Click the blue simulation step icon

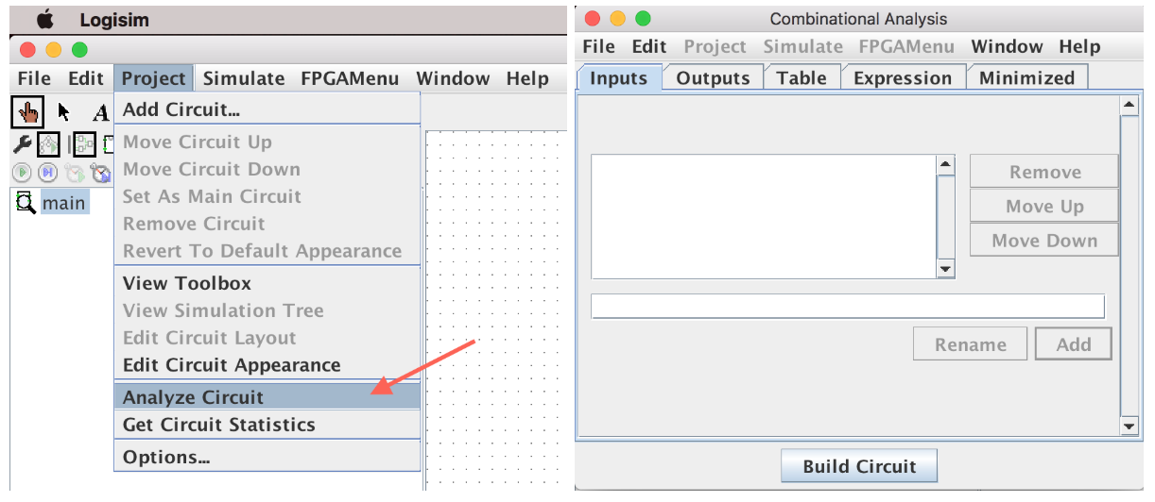tap(48, 173)
